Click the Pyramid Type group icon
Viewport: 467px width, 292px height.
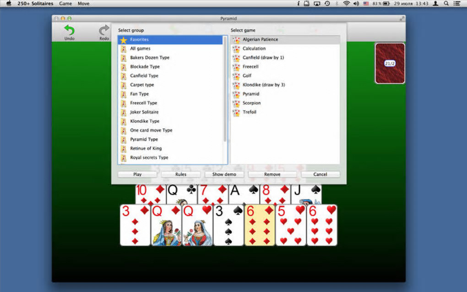pos(124,139)
